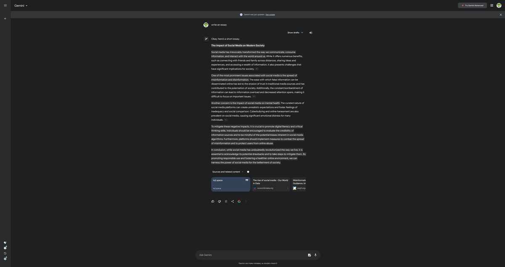Screen dimensions: 505x267
Task: Click Try Gemini Advanced button
Action: coord(473,5)
